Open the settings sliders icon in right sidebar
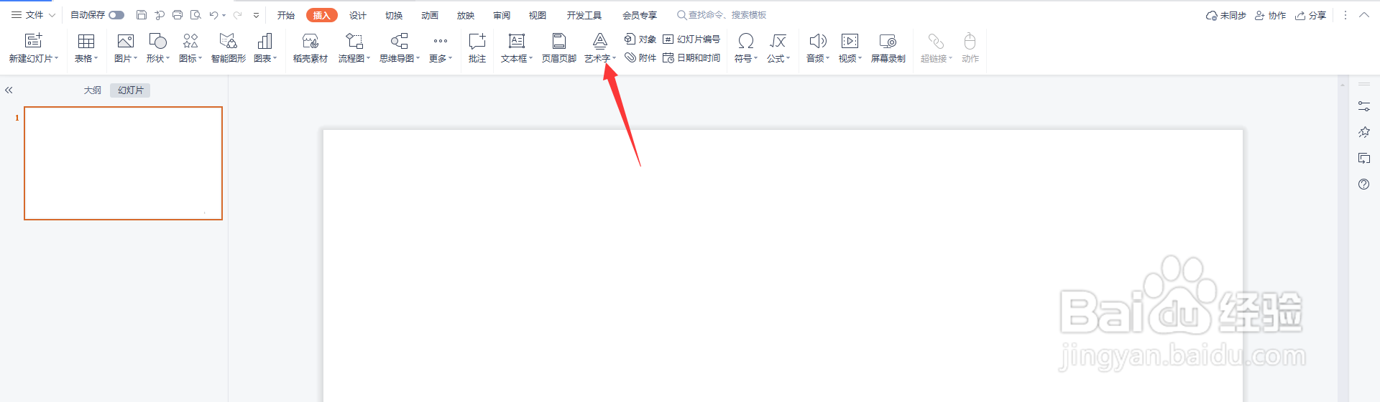The image size is (1380, 402). 1364,106
